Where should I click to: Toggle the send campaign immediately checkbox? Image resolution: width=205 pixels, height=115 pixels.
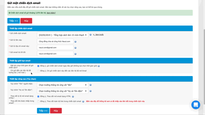[x=38, y=66]
